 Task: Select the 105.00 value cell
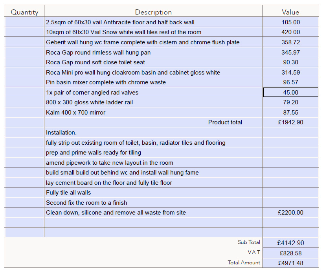click(x=290, y=22)
